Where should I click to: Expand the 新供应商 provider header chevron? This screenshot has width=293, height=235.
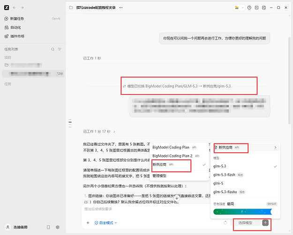[275, 148]
